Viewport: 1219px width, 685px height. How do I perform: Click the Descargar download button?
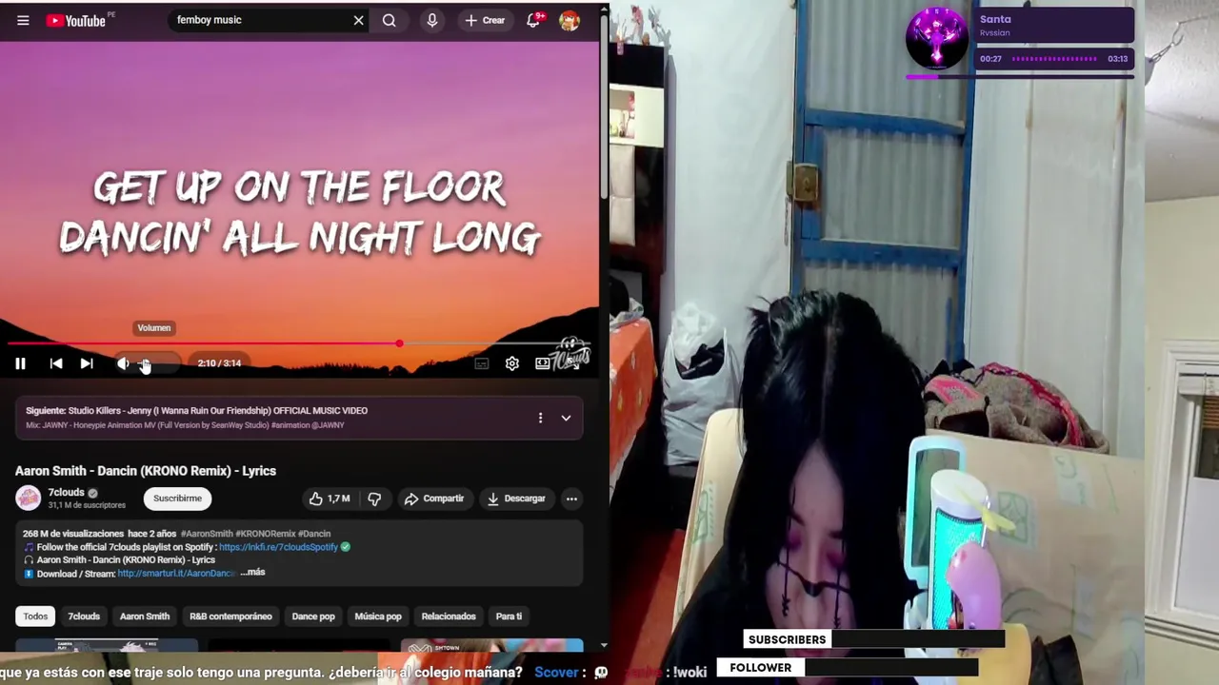click(x=515, y=499)
